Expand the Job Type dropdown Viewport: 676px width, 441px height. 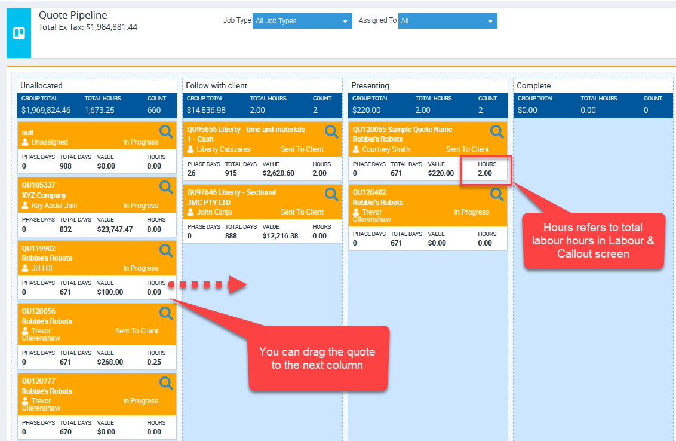pyautogui.click(x=302, y=21)
